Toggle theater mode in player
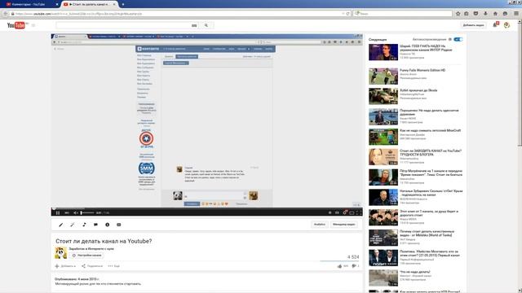The image size is (522, 293). (x=352, y=212)
